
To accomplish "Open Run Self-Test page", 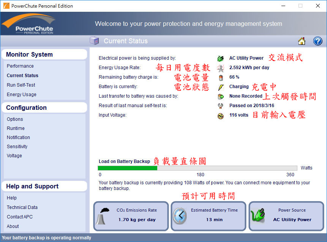I will (x=21, y=85).
